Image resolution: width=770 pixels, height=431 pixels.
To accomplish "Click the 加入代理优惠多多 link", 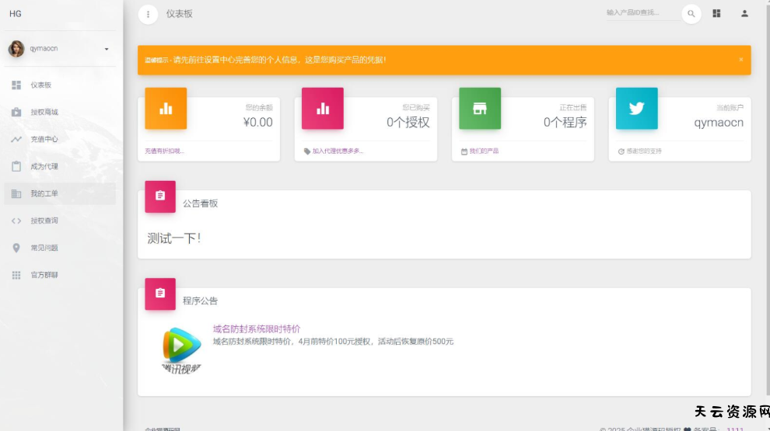I will point(338,151).
